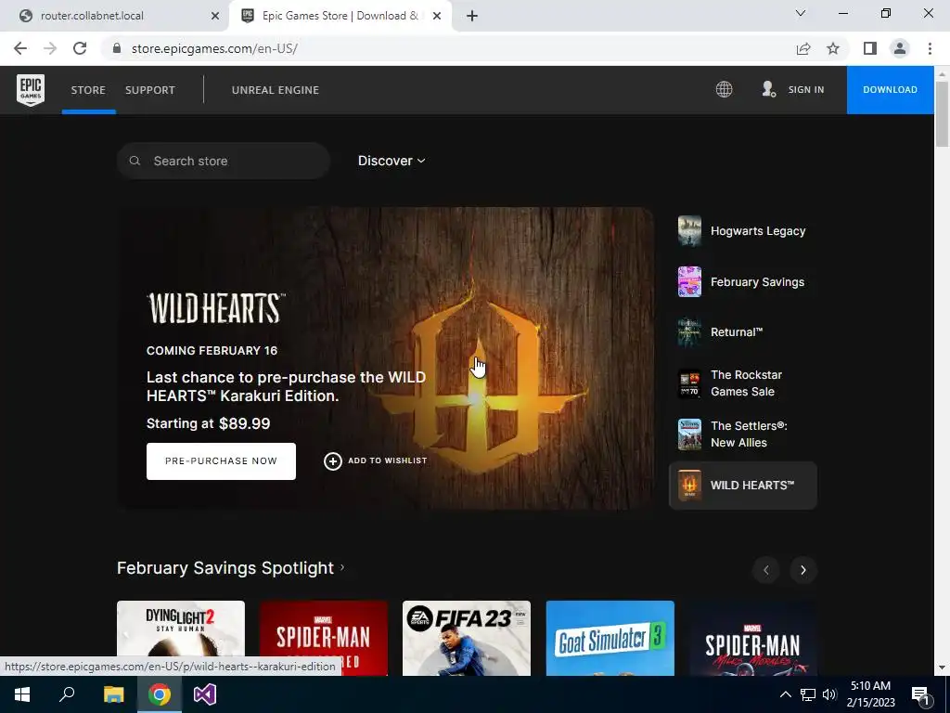This screenshot has width=950, height=713.
Task: Open the UNREAL ENGINE navigation item
Action: (x=276, y=90)
